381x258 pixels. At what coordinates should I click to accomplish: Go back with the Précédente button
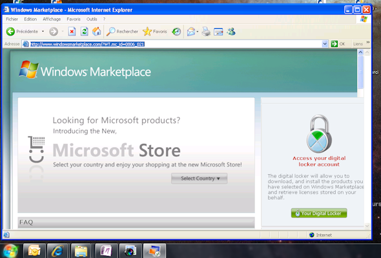22,32
